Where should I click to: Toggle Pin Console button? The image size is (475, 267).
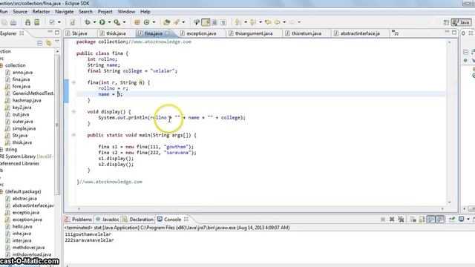[x=452, y=220]
